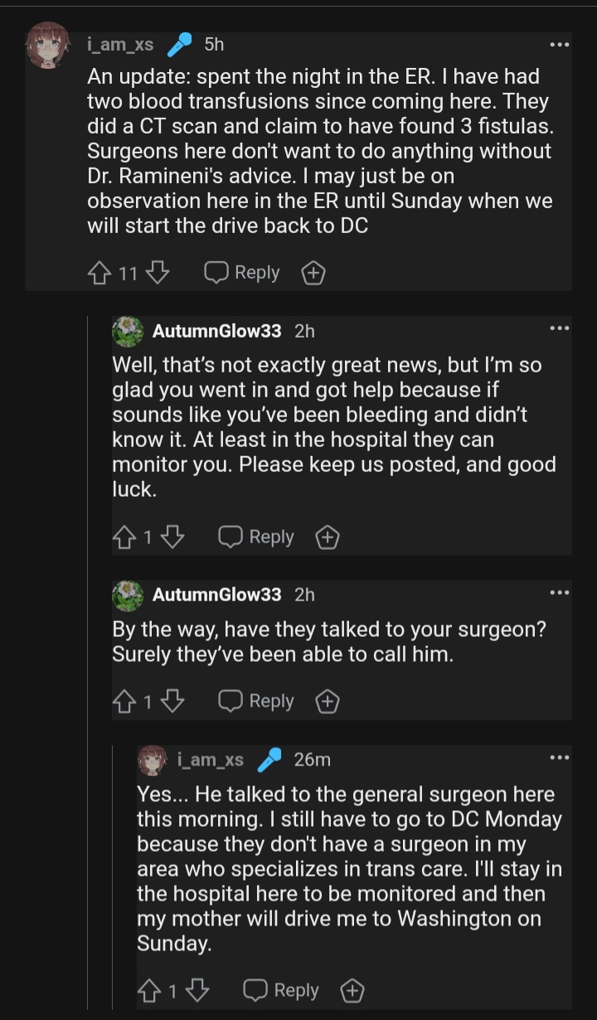Reply to i_am_xs's 26m-old comment
Viewport: 597px width, 1020px height.
click(282, 990)
